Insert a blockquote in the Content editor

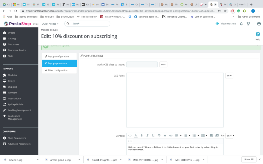[x=165, y=135]
